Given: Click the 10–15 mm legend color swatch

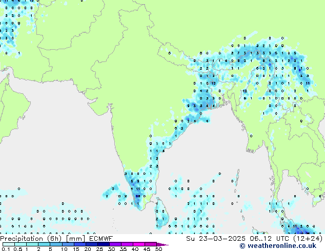Looking at the screenshot, I should pos(68,244).
